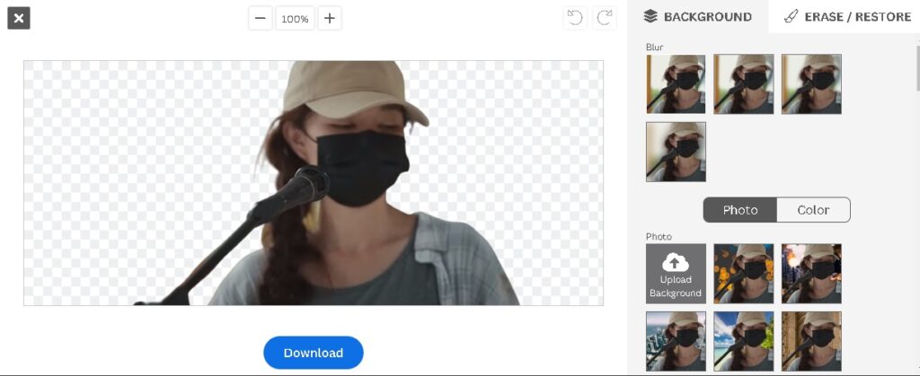Screen dimensions: 920x376
Task: Close the editor with the X button
Action: click(19, 18)
